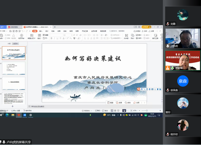Click the Picture (图片) icon
This screenshot has height=145, width=201.
pyautogui.click(x=137, y=35)
